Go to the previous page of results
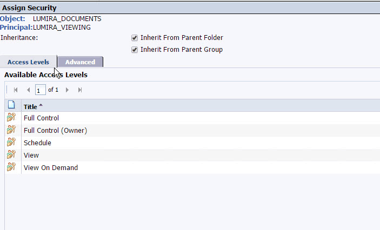The width and height of the screenshot is (380, 230). point(28,90)
